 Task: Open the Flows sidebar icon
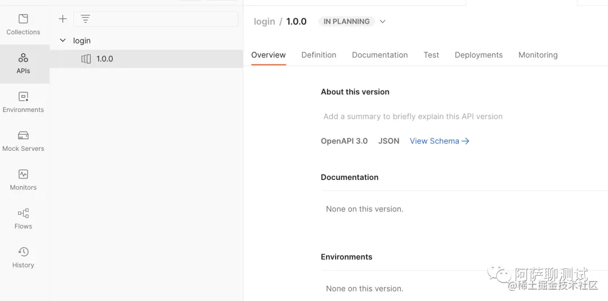click(23, 219)
